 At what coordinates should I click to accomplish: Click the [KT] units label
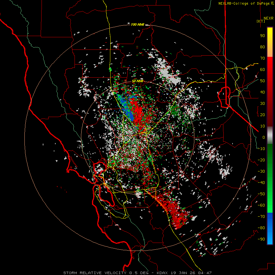coord(261,21)
